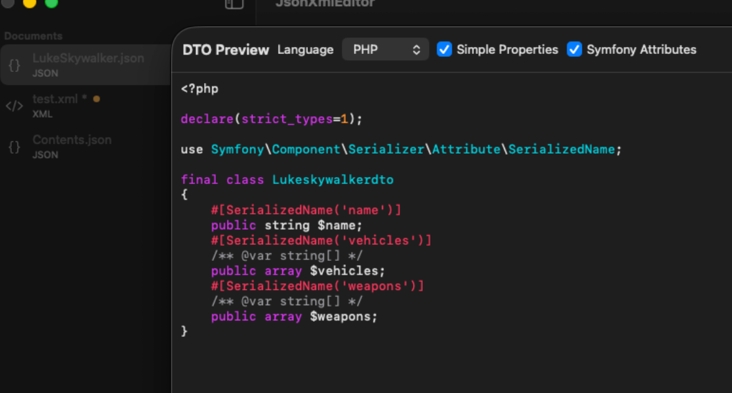The width and height of the screenshot is (732, 393).
Task: Open the PHP language dropdown
Action: click(385, 50)
